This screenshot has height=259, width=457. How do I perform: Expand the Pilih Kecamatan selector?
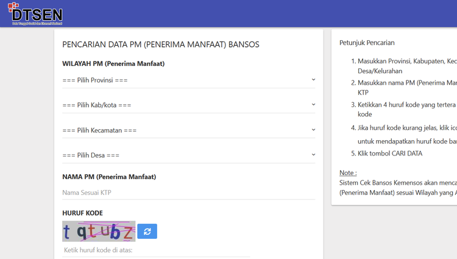[x=183, y=130]
